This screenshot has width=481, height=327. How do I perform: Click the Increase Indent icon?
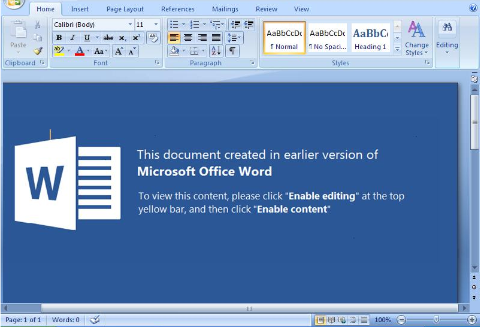click(249, 24)
